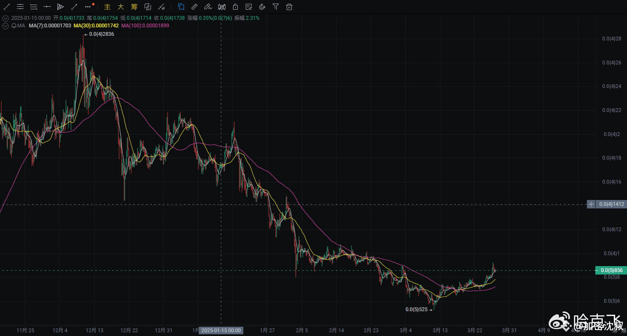Image resolution: width=627 pixels, height=336 pixels.
Task: Collapse the OHLC data row chevron
Action: pyautogui.click(x=5, y=18)
